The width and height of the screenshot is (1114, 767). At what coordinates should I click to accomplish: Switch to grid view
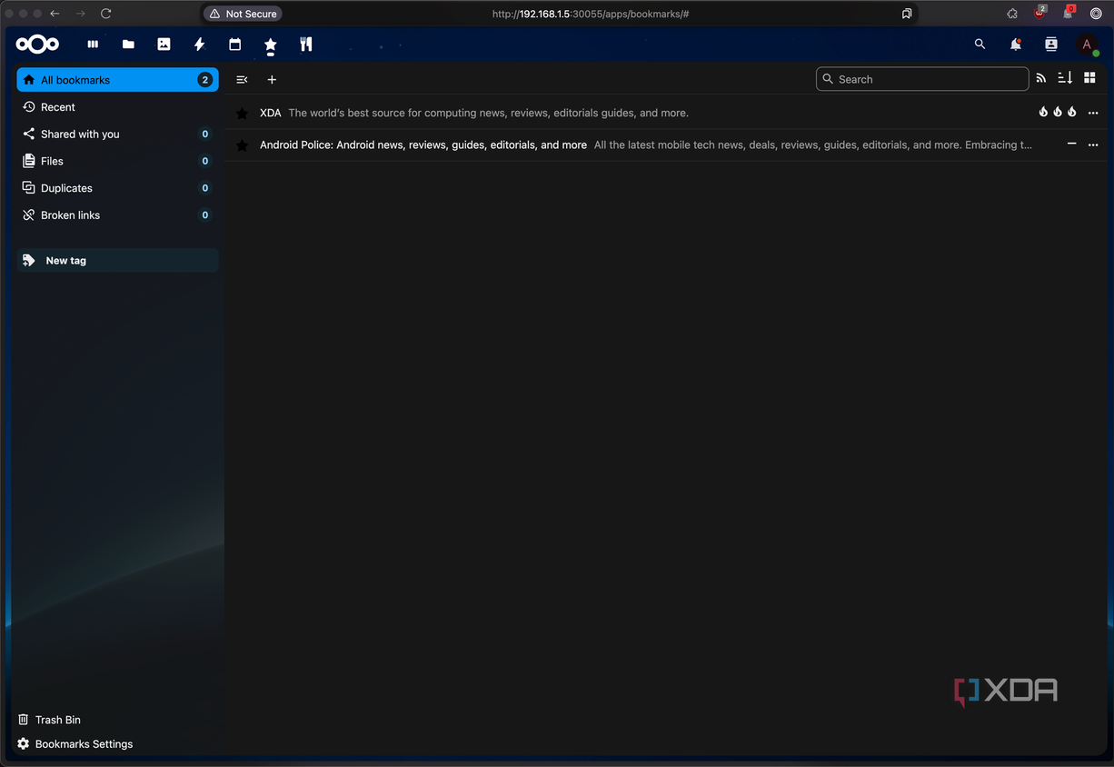pos(1090,79)
